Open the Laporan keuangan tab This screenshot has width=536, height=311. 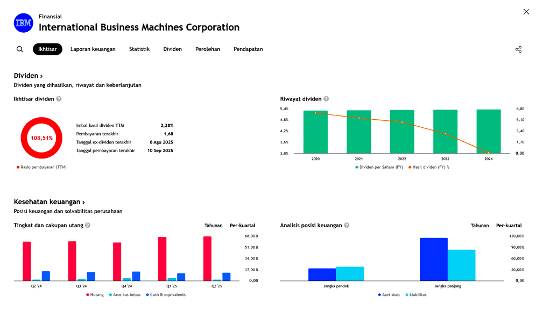point(93,49)
